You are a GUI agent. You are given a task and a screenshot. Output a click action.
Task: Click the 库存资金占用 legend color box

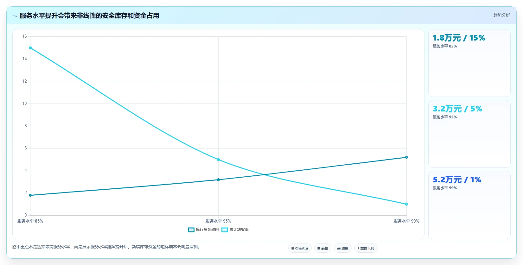click(191, 230)
